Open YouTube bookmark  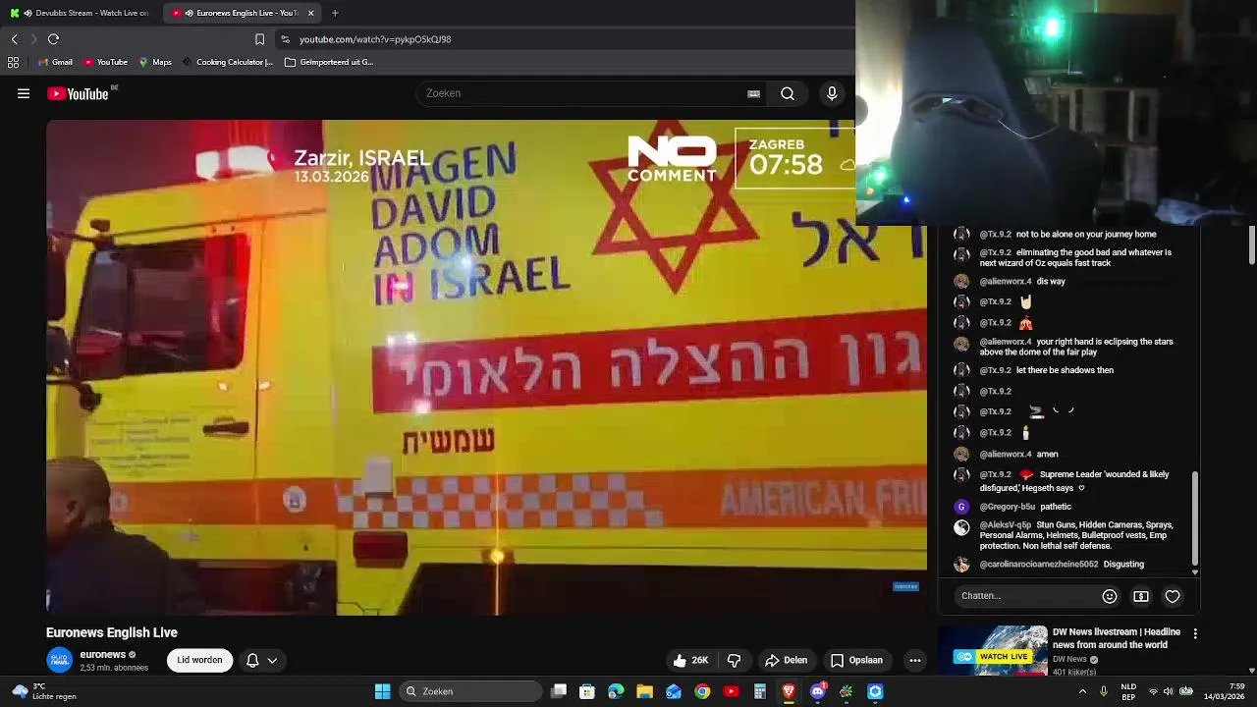pyautogui.click(x=105, y=62)
